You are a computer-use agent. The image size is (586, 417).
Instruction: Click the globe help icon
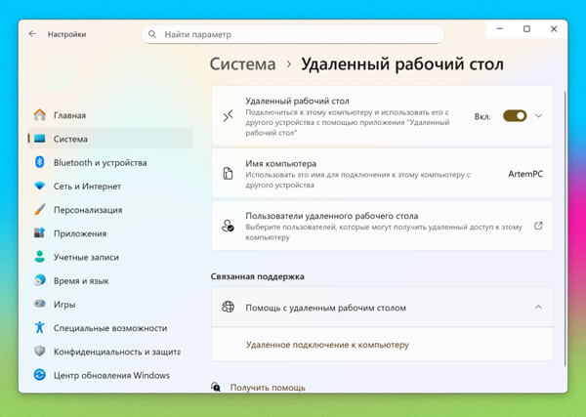(228, 307)
